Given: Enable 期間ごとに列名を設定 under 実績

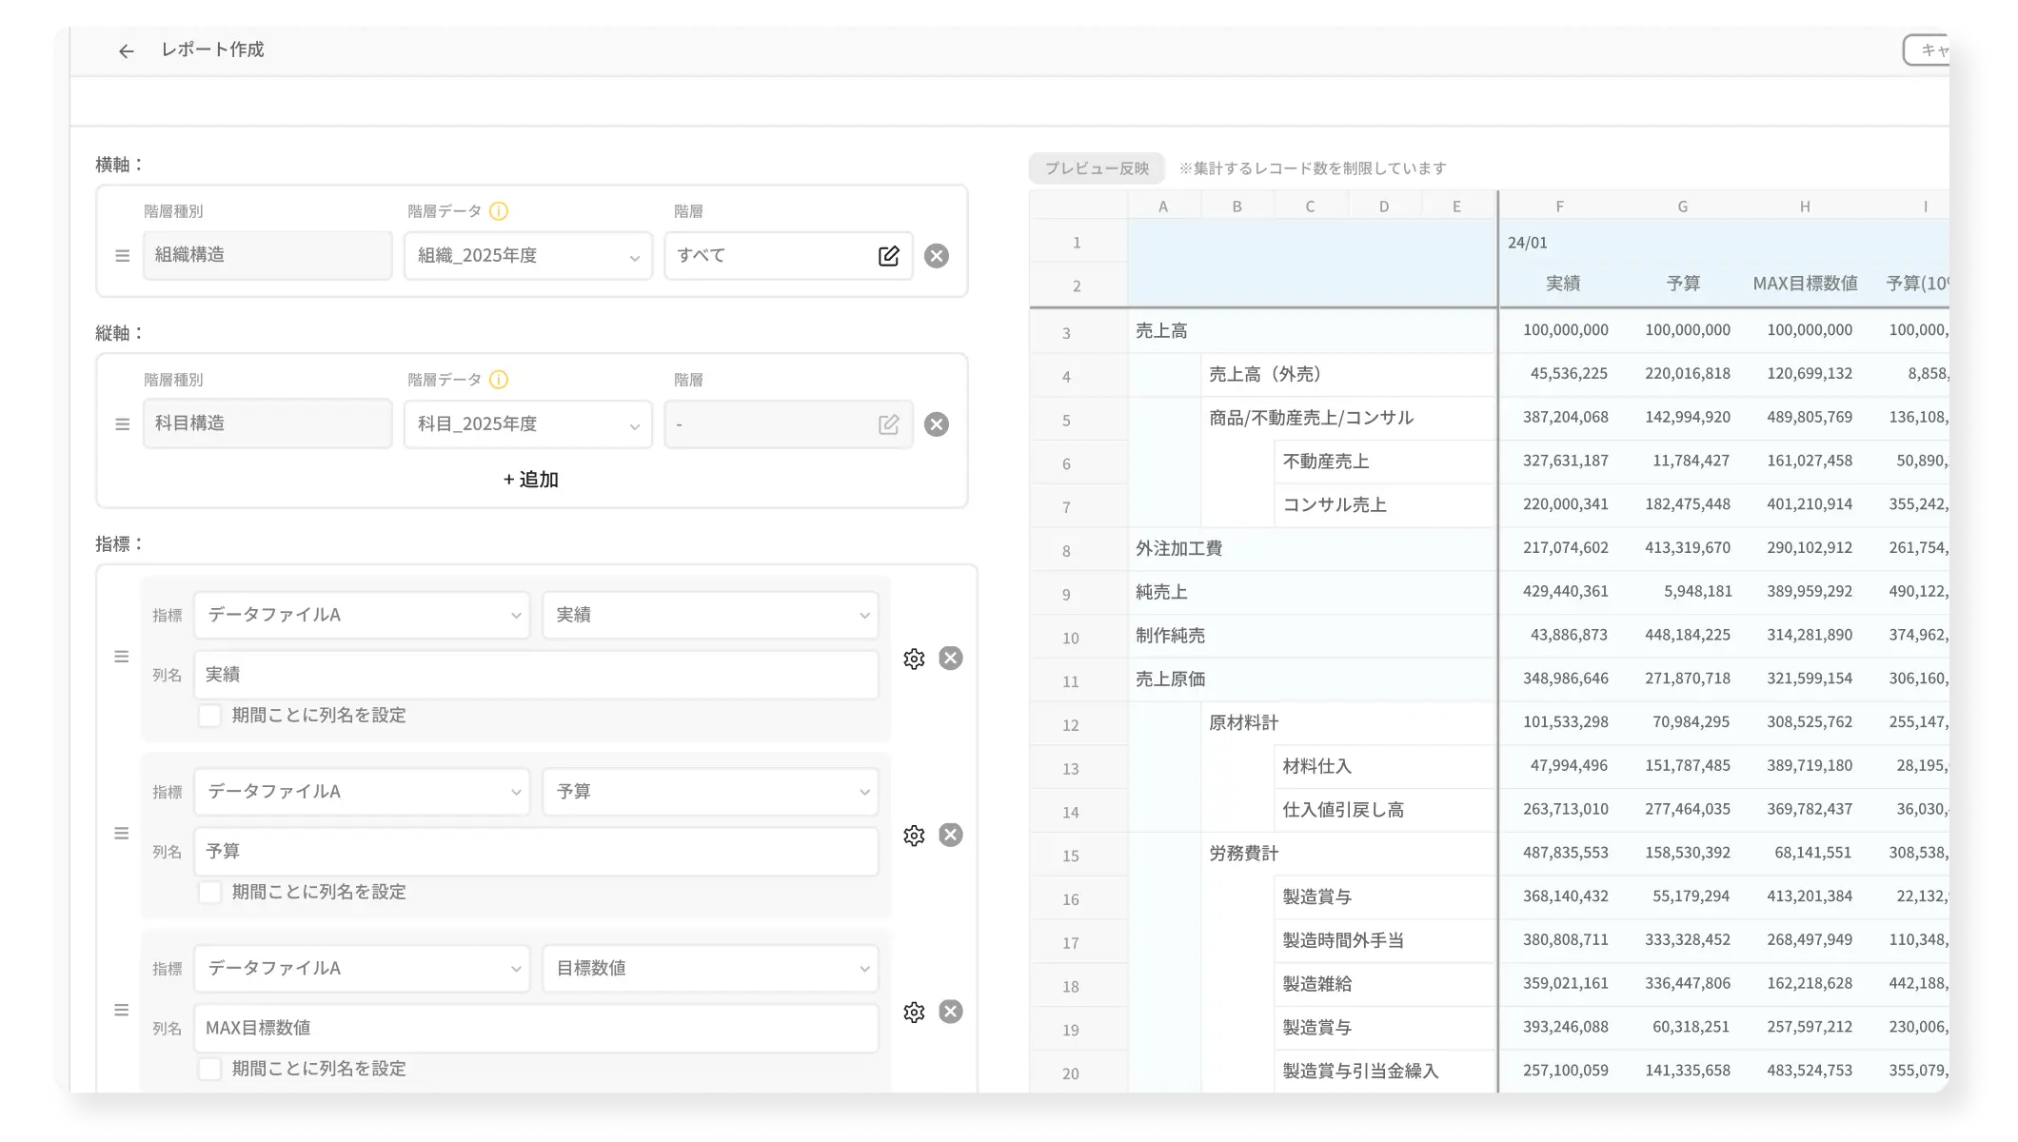Looking at the screenshot, I should pos(209,716).
